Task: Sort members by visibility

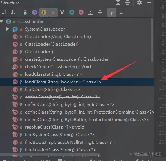Action: [4, 12]
